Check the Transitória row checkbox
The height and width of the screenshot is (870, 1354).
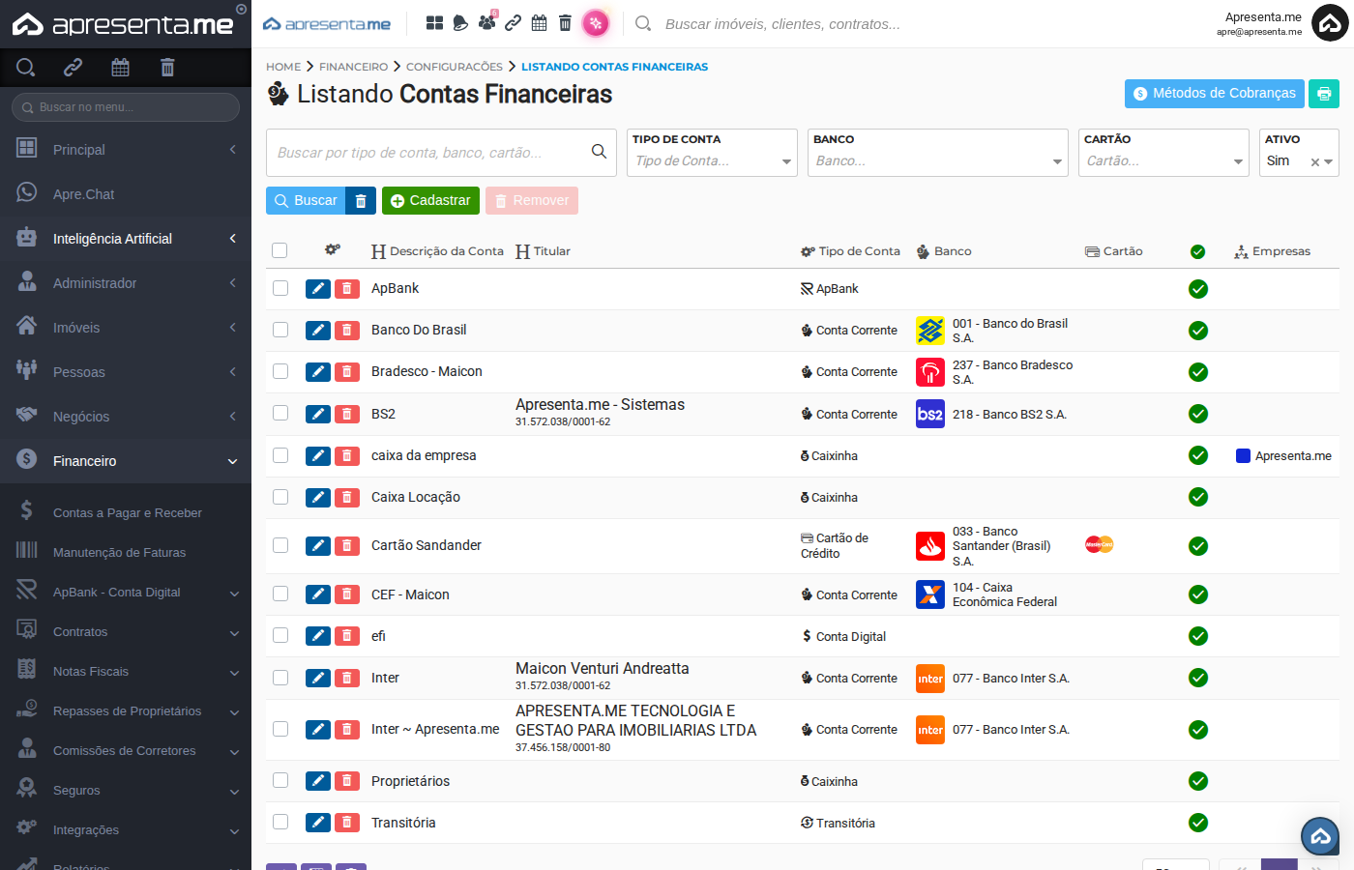click(280, 822)
